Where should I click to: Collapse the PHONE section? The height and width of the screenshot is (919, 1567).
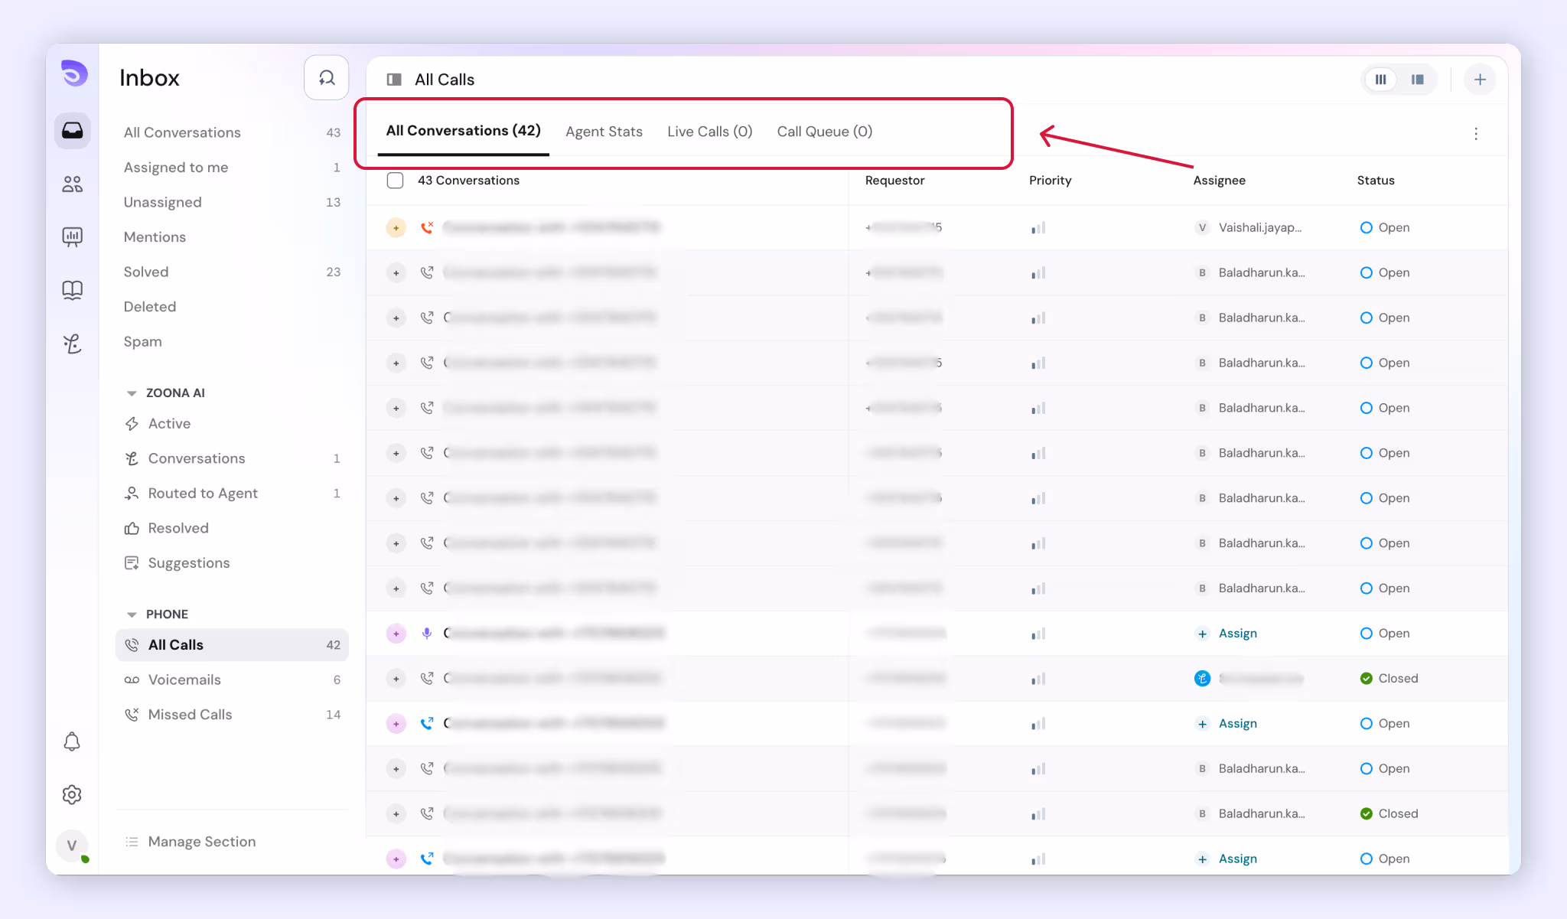click(x=132, y=614)
